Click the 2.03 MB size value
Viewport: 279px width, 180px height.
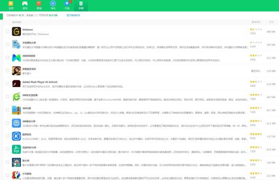point(271,71)
